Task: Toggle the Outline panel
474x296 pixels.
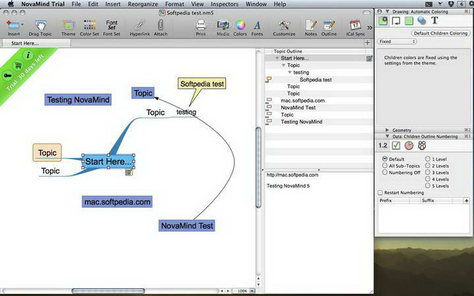Action: click(x=329, y=25)
